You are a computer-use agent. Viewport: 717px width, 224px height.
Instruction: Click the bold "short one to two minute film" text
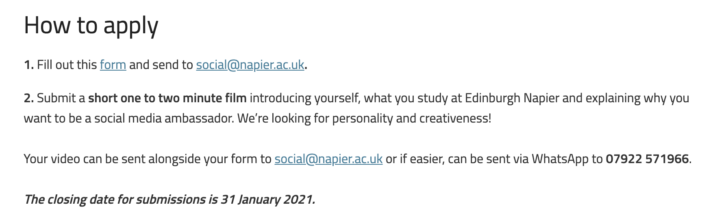[167, 98]
